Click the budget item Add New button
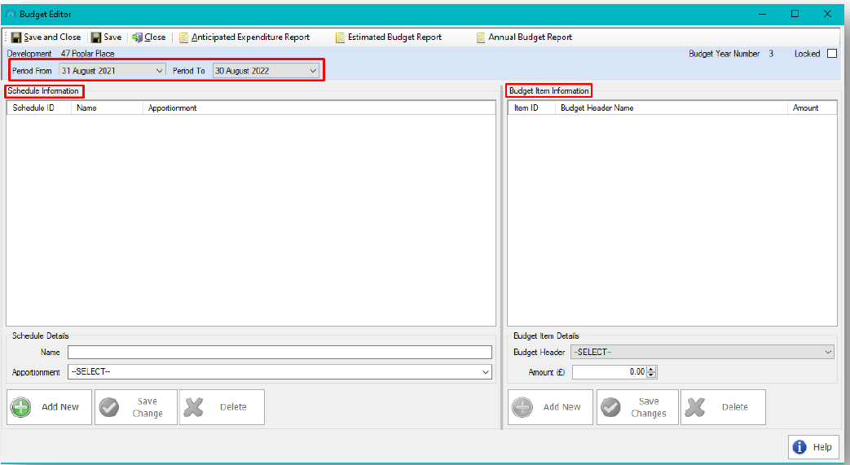850x465 pixels. tap(551, 407)
